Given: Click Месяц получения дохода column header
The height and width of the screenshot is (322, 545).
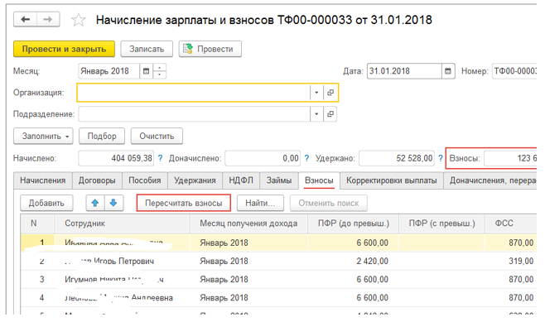Looking at the screenshot, I should tap(248, 223).
